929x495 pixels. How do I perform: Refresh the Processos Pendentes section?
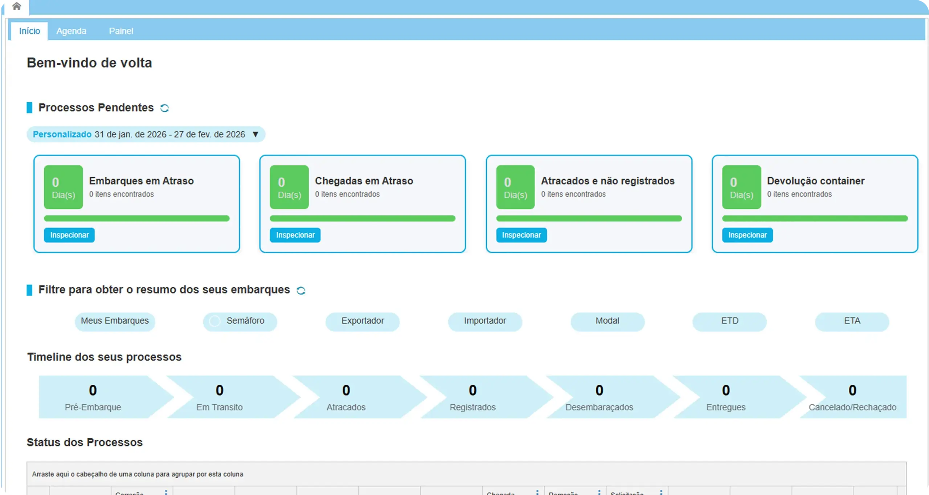click(164, 108)
